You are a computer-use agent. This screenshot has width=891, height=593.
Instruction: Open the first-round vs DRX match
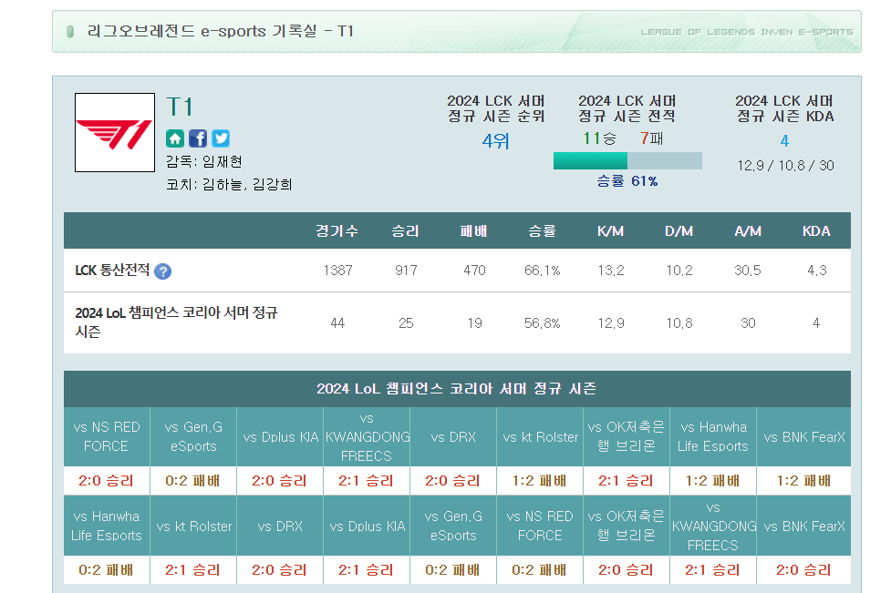coord(453,437)
